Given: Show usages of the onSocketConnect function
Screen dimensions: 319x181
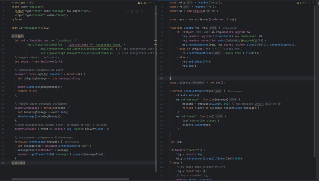Looking at the screenshot, I should pos(235,91).
